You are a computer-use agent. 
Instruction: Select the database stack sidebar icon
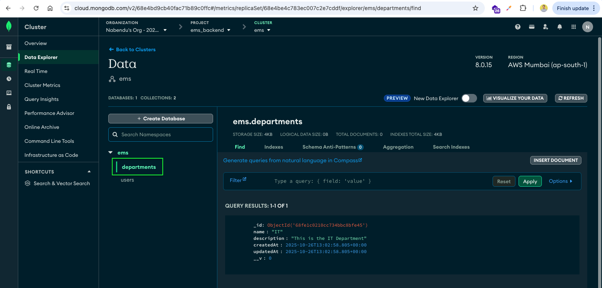pyautogui.click(x=9, y=65)
